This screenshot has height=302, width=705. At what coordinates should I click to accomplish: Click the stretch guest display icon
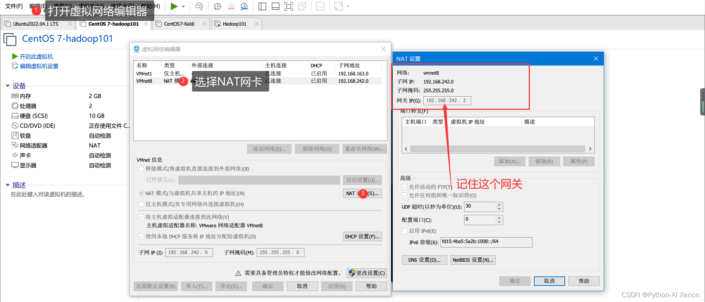pos(339,6)
